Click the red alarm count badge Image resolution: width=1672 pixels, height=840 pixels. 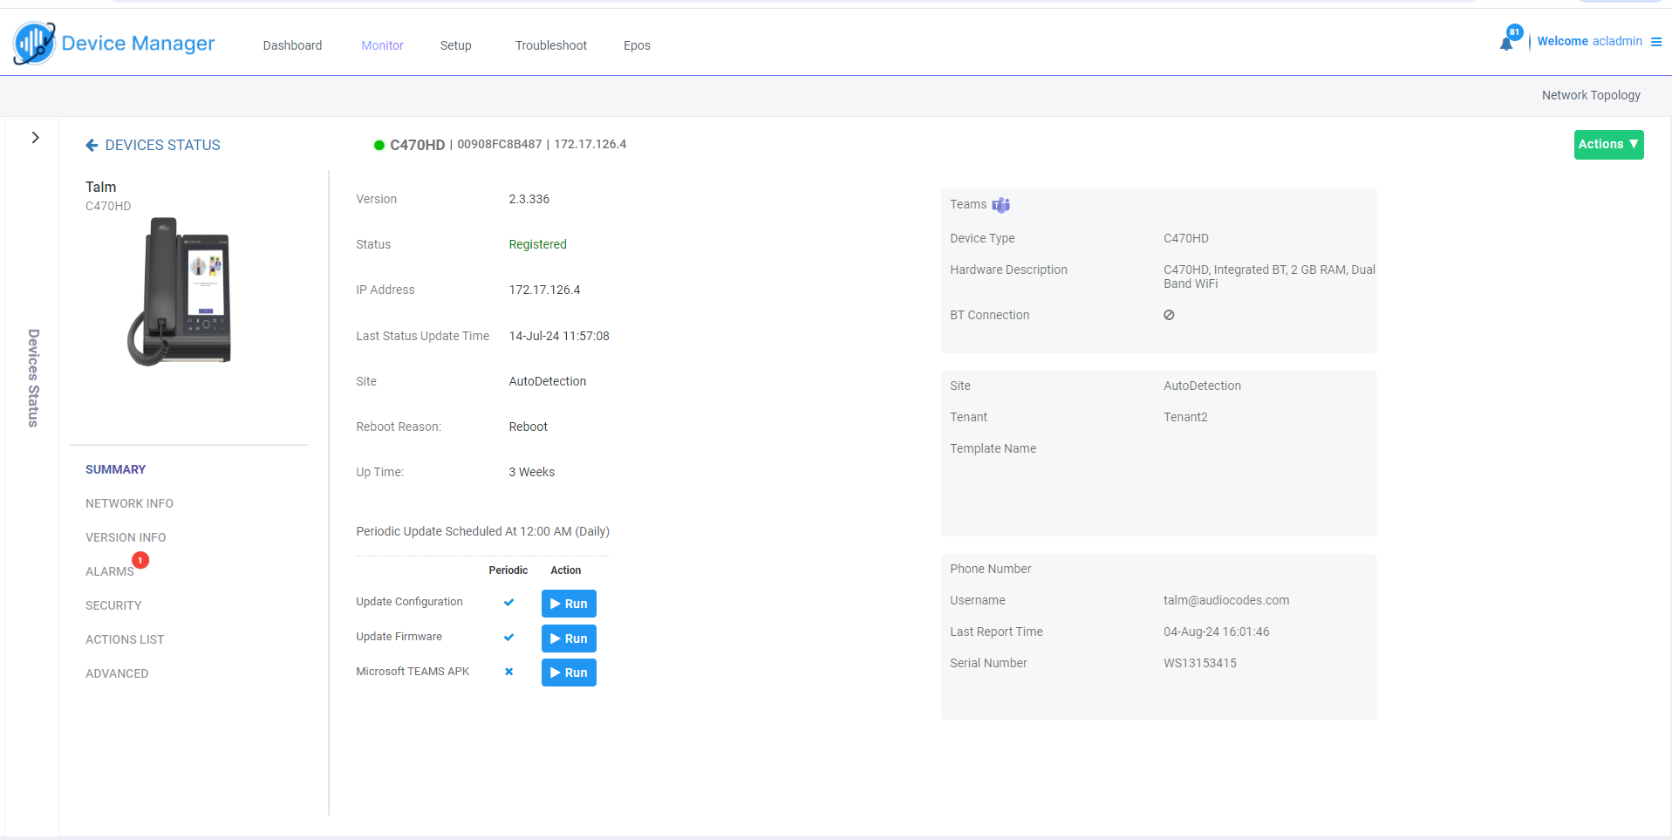(140, 560)
